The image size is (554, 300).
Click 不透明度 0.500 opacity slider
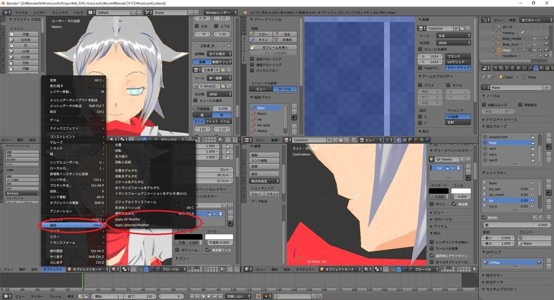point(212,109)
